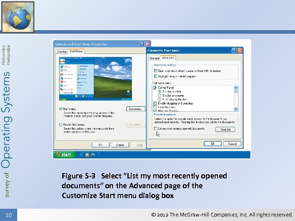
Task: Click the scroll up arrow in items list
Action: point(236,88)
